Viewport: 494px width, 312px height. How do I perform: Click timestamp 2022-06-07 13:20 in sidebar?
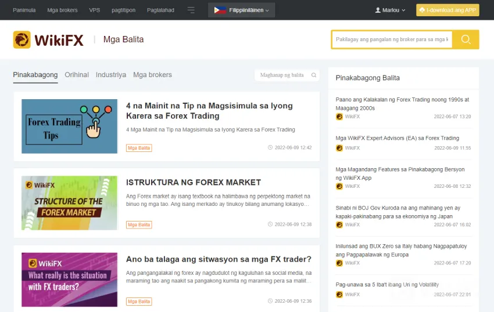(452, 117)
